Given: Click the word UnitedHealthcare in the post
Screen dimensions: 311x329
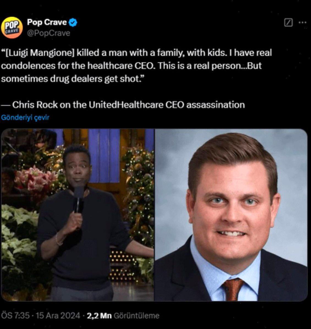Looking at the screenshot, I should [126, 105].
